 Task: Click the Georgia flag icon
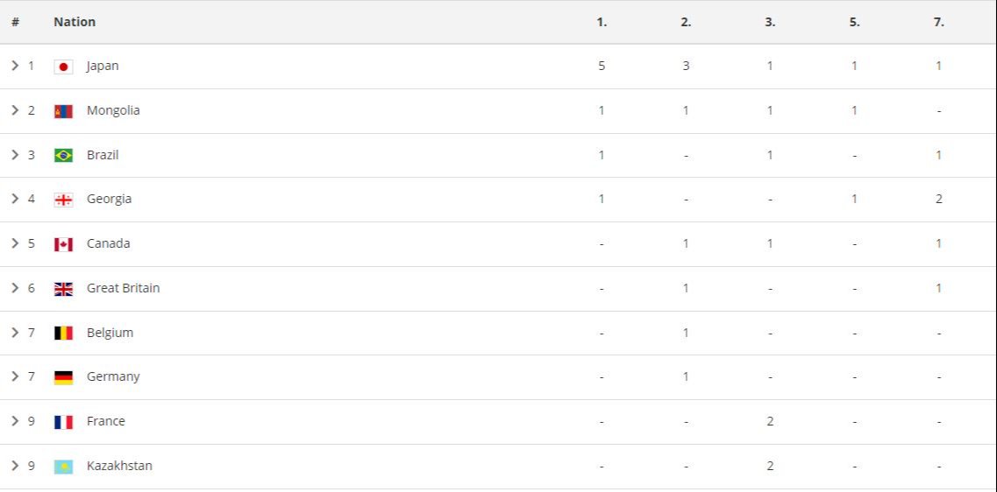(x=63, y=200)
